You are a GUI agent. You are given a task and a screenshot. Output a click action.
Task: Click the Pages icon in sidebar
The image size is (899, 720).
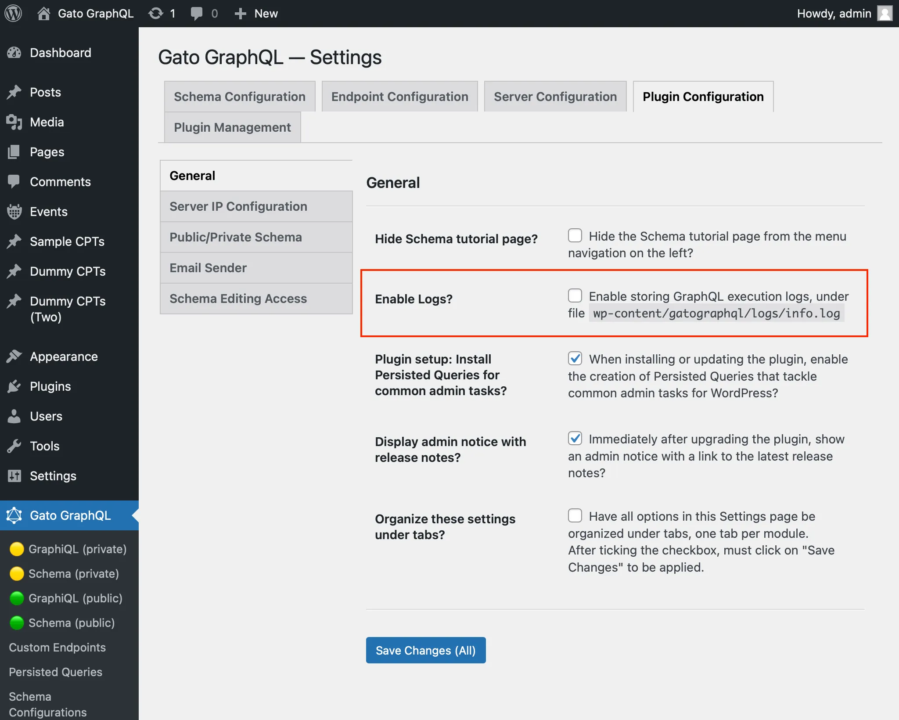point(14,152)
